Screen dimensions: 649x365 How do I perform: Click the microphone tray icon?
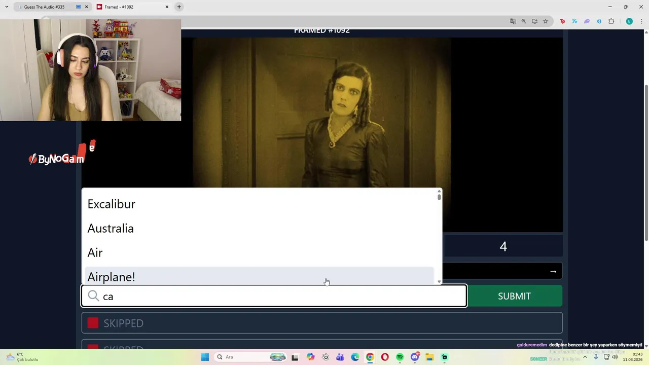(x=596, y=357)
